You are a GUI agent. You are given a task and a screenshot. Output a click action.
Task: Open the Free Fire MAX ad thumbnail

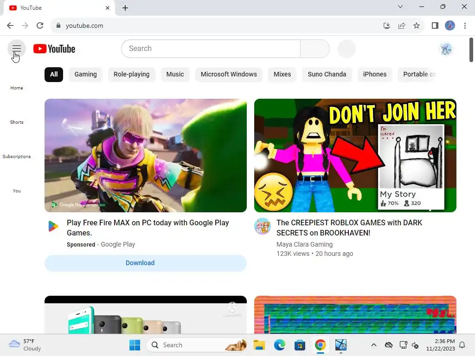[145, 155]
